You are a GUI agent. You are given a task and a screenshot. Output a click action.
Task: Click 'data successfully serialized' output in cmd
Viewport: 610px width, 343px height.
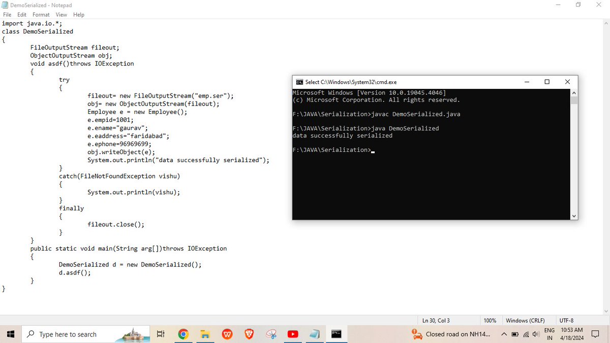click(343, 136)
